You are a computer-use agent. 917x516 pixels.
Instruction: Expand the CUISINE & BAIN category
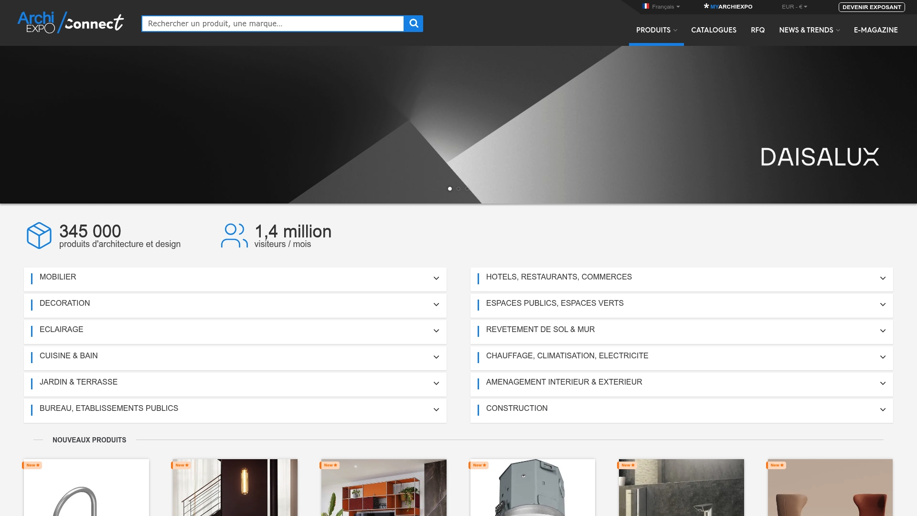[235, 358]
